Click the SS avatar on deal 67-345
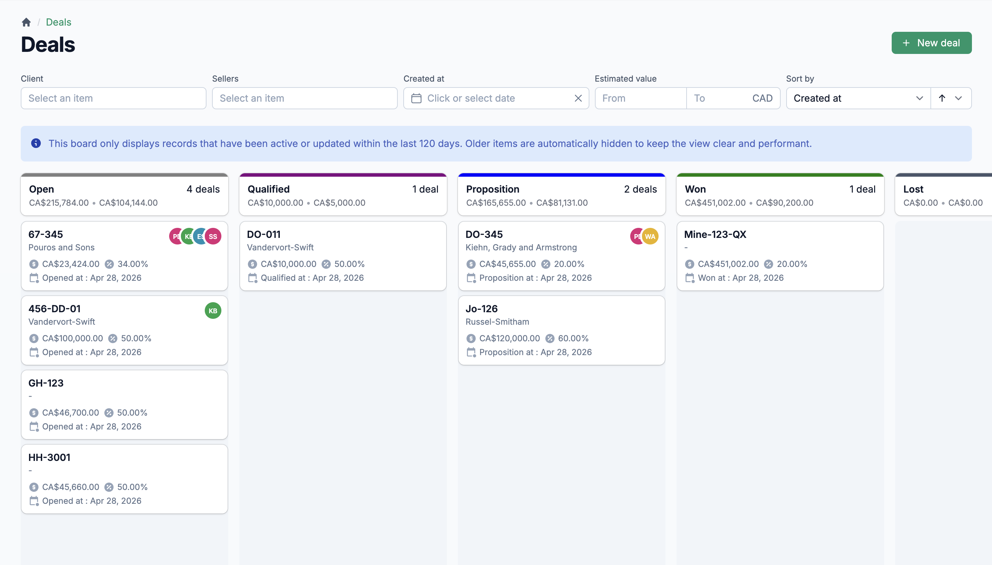This screenshot has height=565, width=992. click(x=213, y=236)
